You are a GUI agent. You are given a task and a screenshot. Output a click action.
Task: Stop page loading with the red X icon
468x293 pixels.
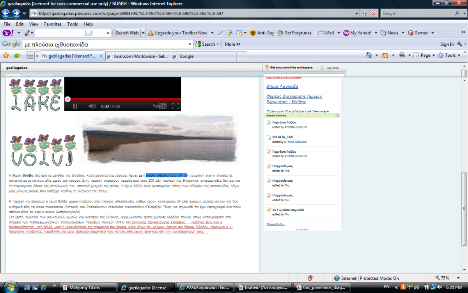coord(374,13)
